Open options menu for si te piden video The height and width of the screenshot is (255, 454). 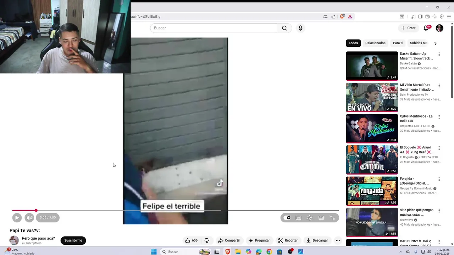pyautogui.click(x=439, y=210)
